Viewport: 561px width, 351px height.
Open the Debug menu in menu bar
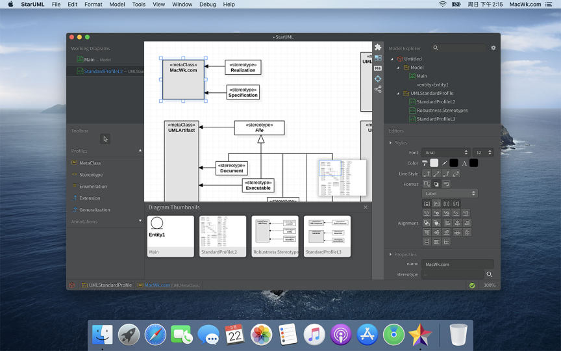coord(207,5)
